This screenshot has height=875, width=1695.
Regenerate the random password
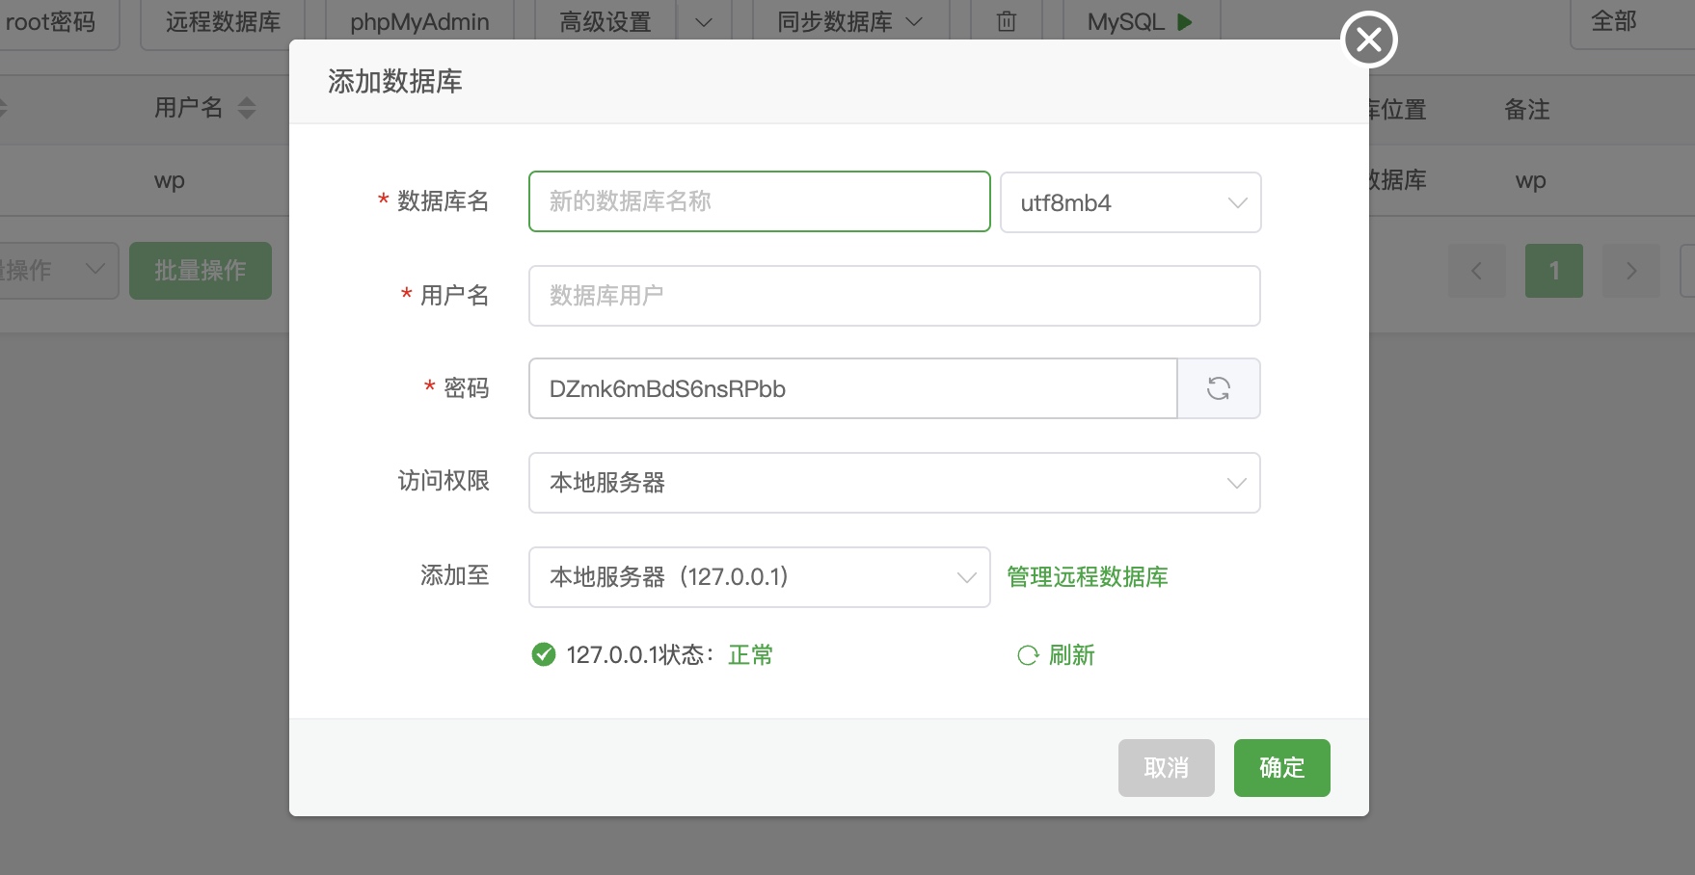click(1219, 388)
